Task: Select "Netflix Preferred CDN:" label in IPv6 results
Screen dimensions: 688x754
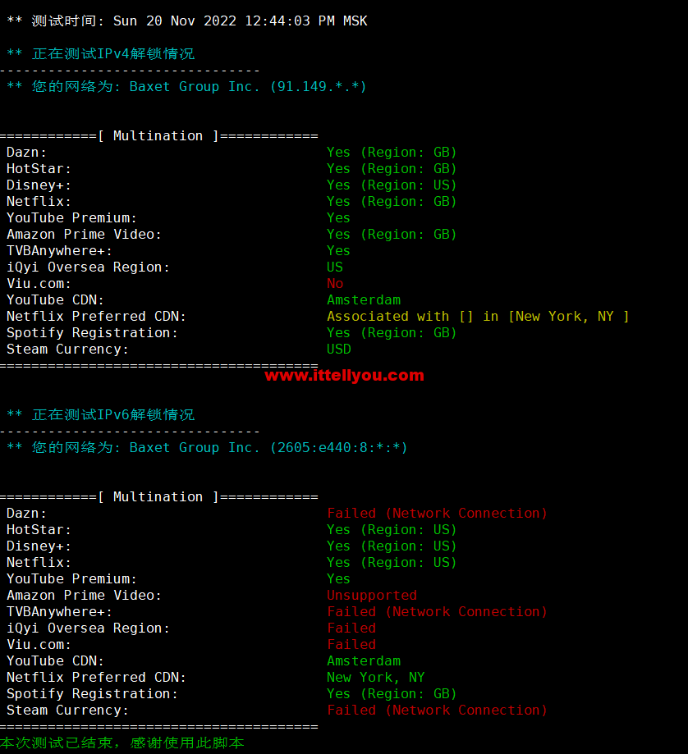Action: pyautogui.click(x=96, y=678)
